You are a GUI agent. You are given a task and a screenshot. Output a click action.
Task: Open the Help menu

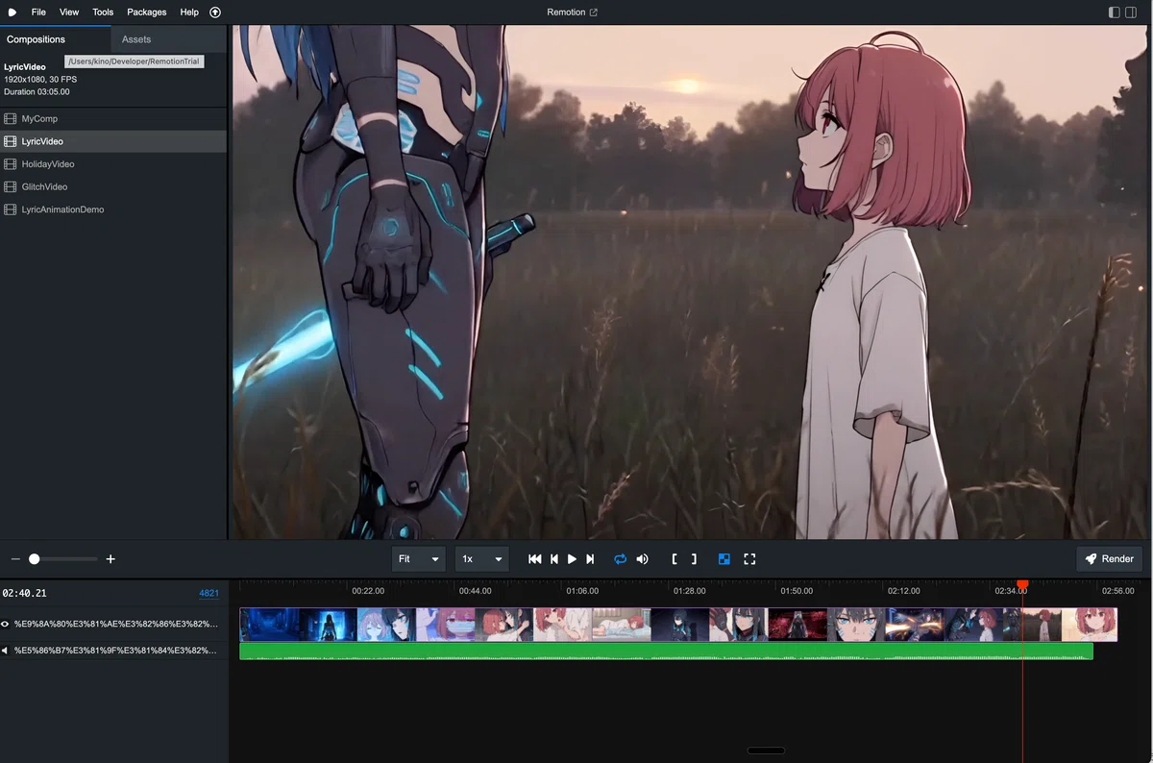pos(189,12)
